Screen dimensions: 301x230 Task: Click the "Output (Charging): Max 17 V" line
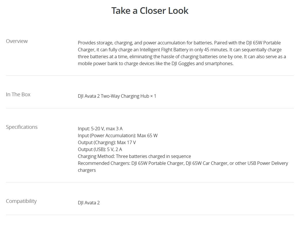point(106,142)
